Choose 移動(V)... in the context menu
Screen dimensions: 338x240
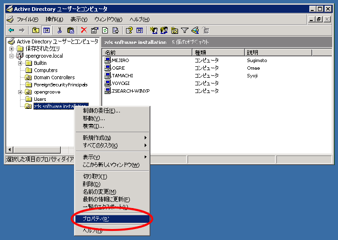tap(112, 118)
